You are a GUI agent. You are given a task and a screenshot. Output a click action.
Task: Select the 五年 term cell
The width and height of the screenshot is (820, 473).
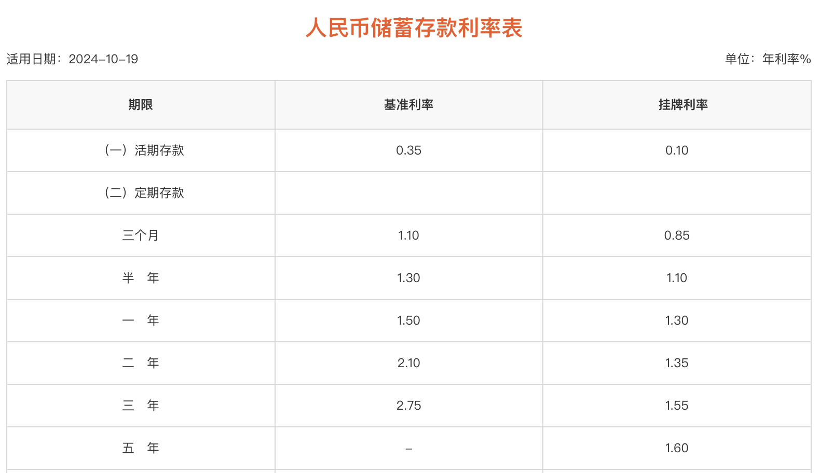[x=141, y=448]
